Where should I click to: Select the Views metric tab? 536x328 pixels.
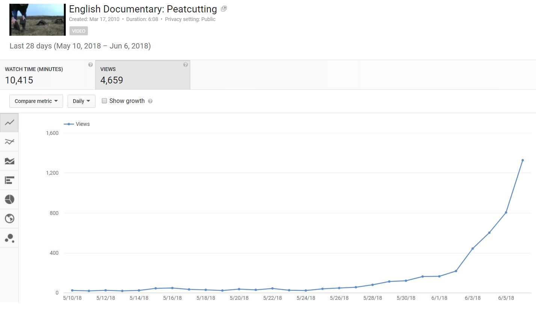[143, 75]
